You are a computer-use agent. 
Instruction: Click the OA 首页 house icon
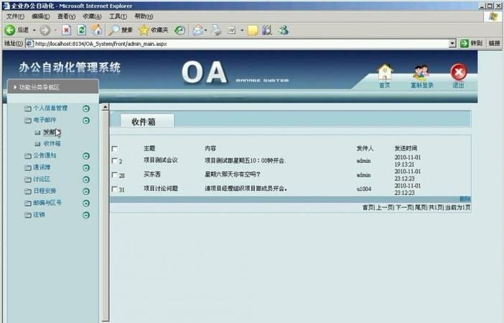pos(385,72)
